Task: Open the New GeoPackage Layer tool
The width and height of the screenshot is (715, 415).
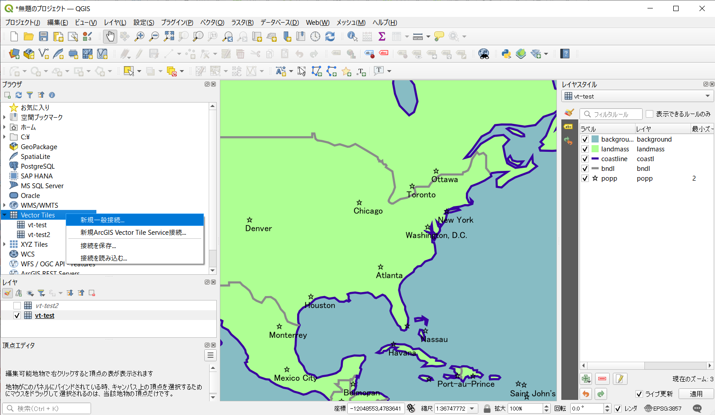Action: click(x=28, y=54)
